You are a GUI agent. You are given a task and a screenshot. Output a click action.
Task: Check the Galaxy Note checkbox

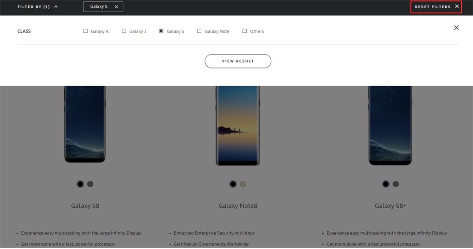point(199,31)
